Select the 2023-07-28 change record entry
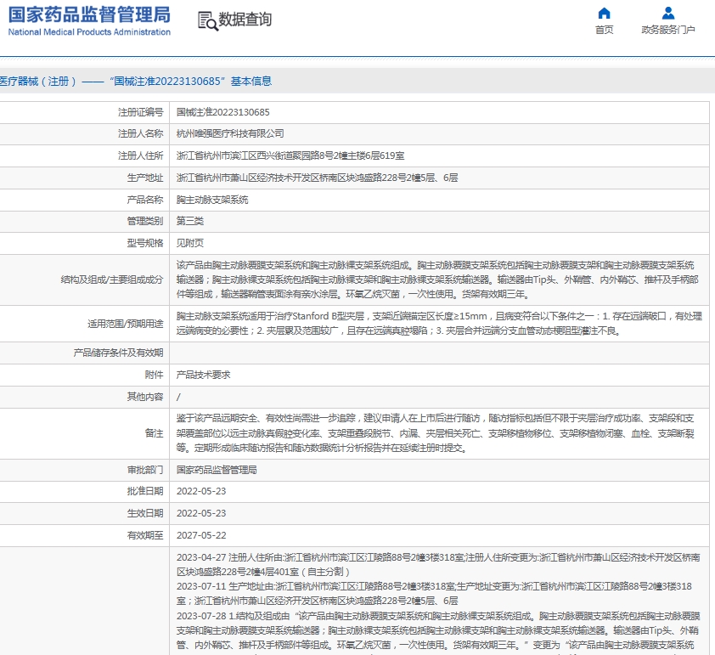The image size is (715, 655). [438, 630]
